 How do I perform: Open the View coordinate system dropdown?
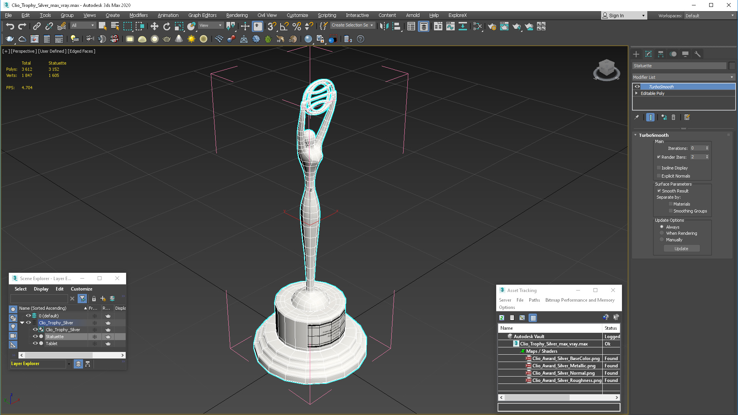pyautogui.click(x=211, y=25)
